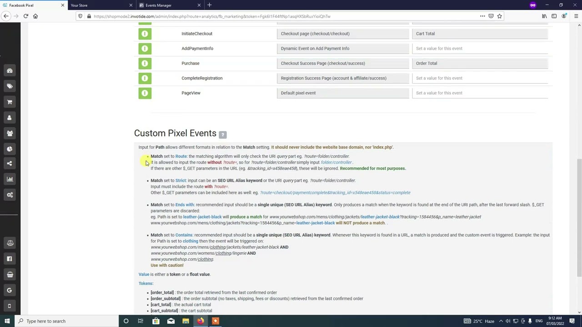
Task: Open the Facebook icon in the sidebar
Action: point(10,259)
